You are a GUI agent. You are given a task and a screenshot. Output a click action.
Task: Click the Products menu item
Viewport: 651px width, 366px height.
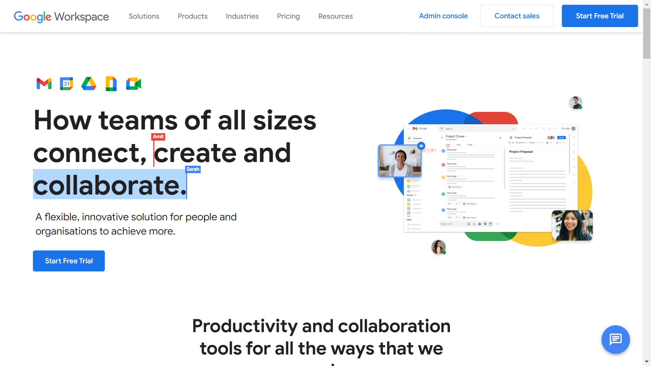point(193,16)
